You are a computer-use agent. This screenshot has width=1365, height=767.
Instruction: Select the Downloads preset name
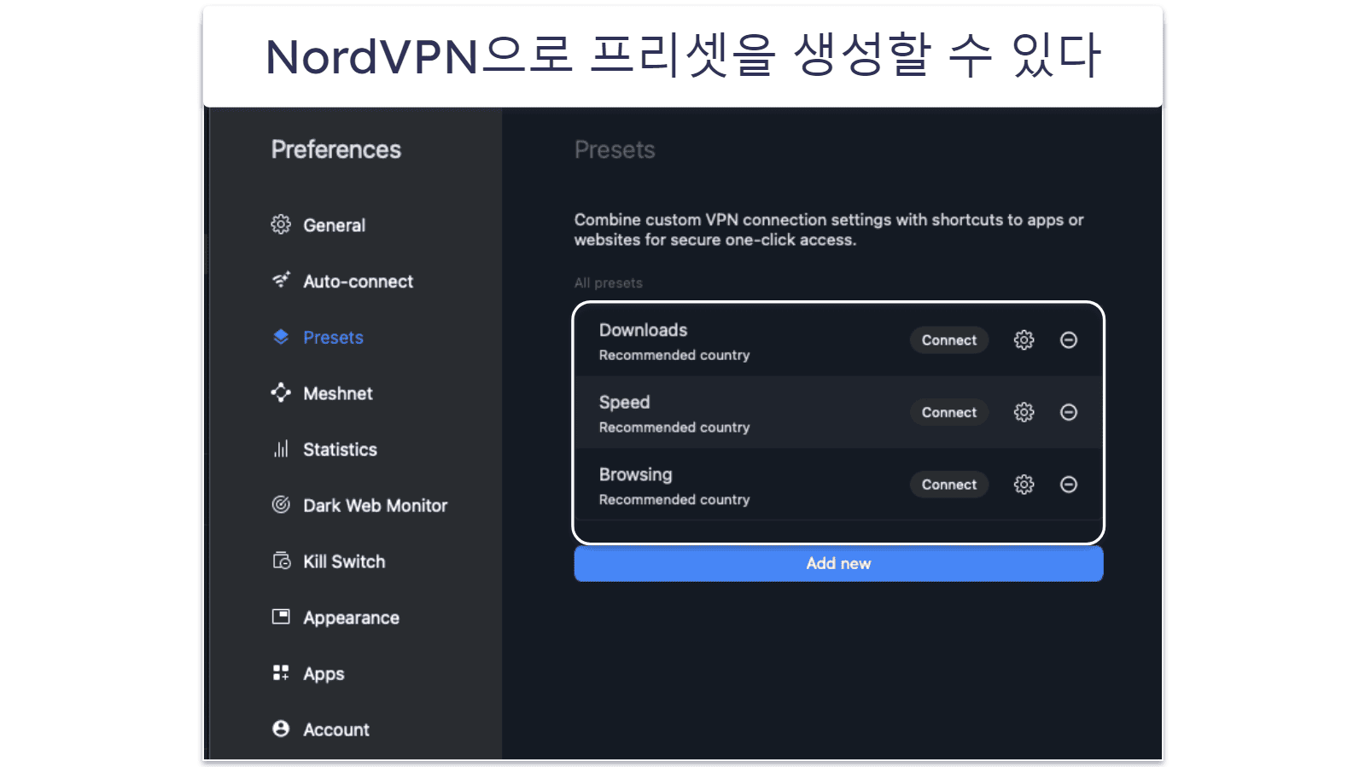tap(643, 330)
